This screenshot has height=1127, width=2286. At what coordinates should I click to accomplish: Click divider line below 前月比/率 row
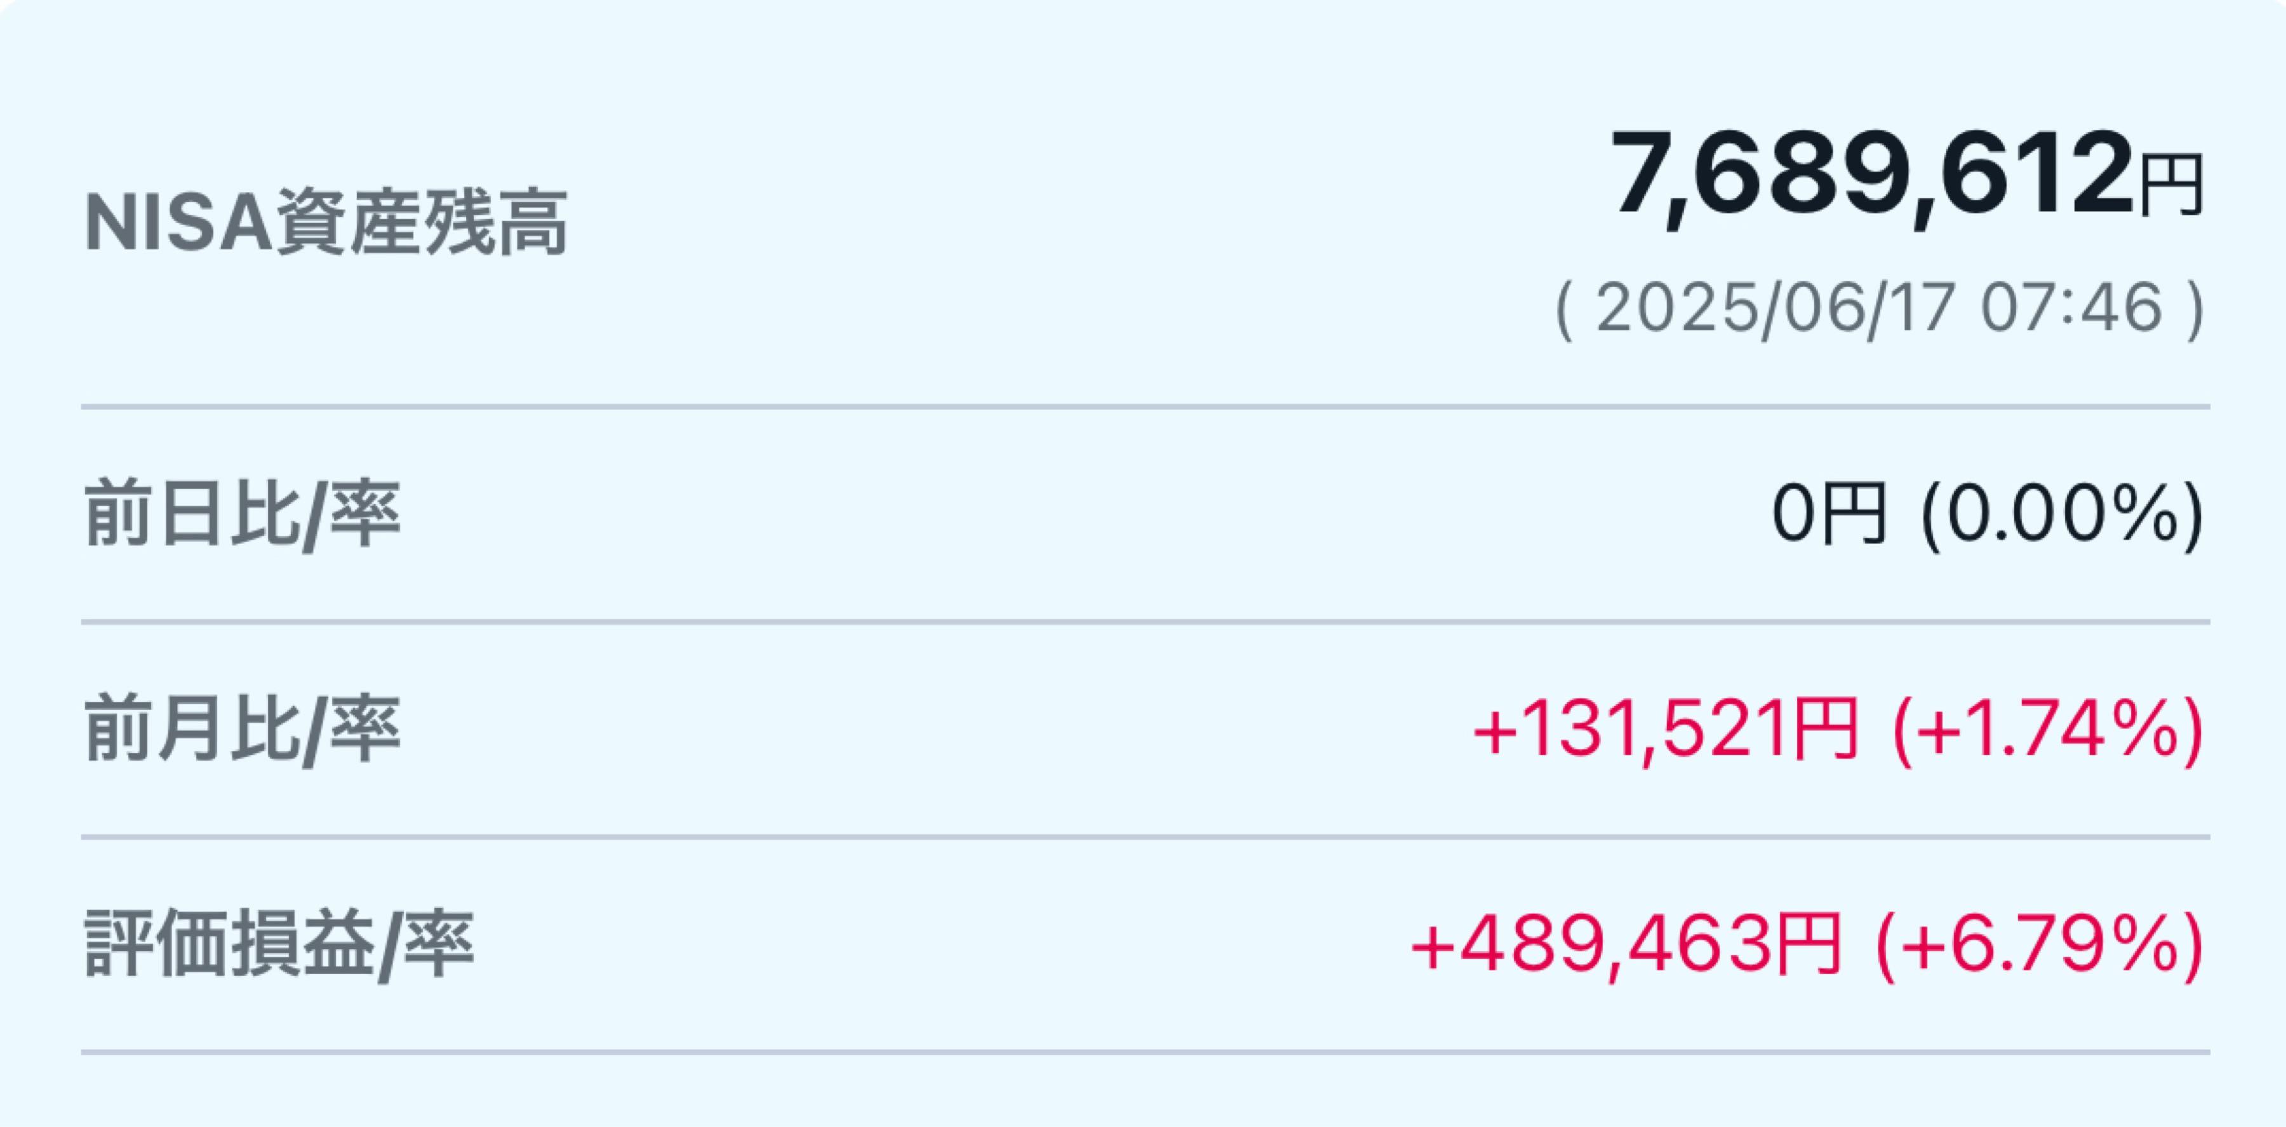(x=1146, y=837)
